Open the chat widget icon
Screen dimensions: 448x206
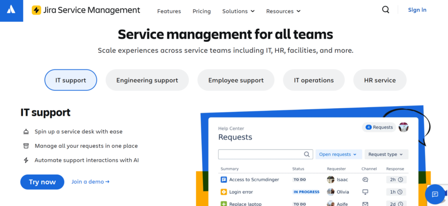click(435, 194)
